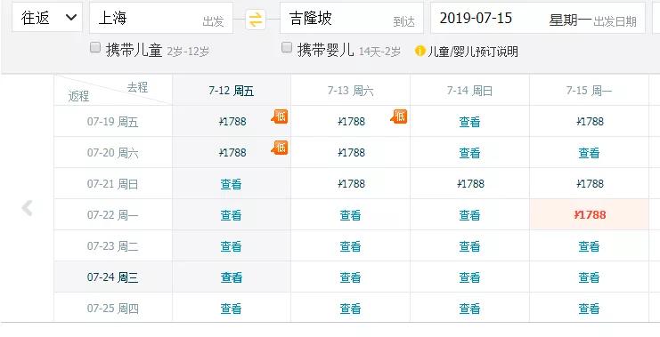Pick ¥1788 fare for 7-14 and 07-21
The height and width of the screenshot is (337, 660).
click(x=470, y=184)
